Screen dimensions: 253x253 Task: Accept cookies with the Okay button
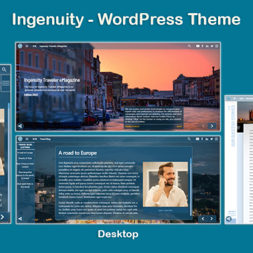[179, 126]
